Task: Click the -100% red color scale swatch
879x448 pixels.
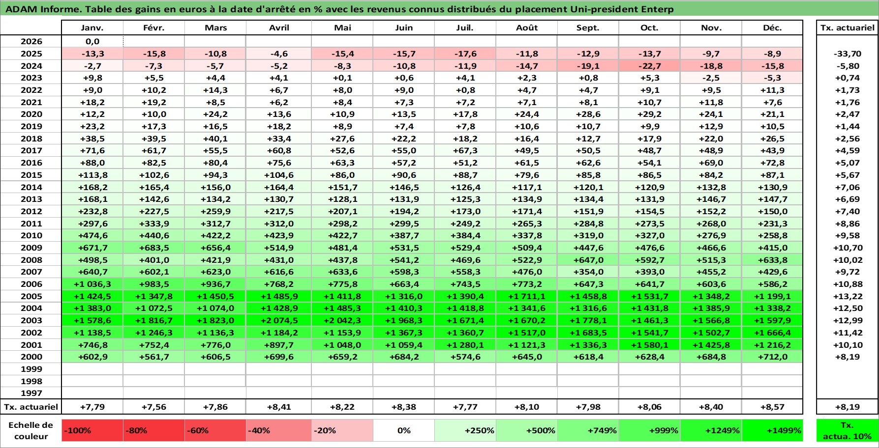Action: tap(92, 430)
